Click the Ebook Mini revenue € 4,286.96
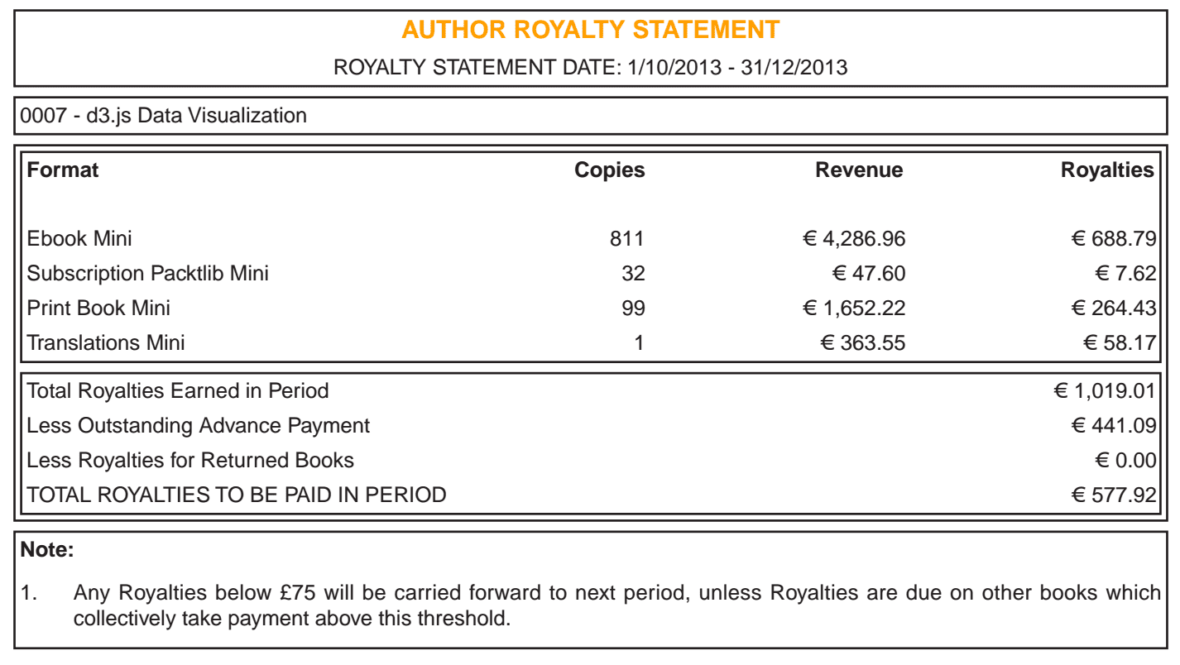The width and height of the screenshot is (1180, 665). 854,239
